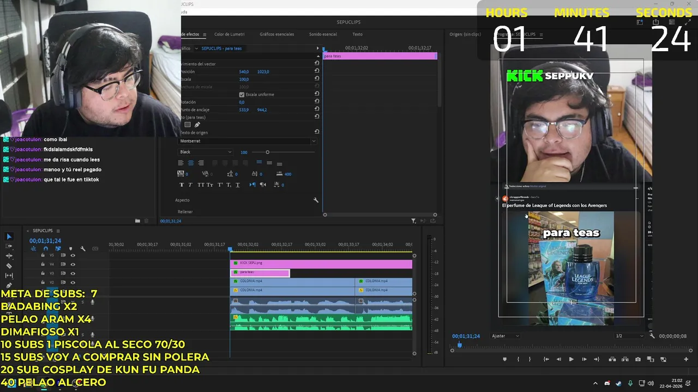This screenshot has height=392, width=698.
Task: Open the comparison view icon
Action: pos(651,359)
